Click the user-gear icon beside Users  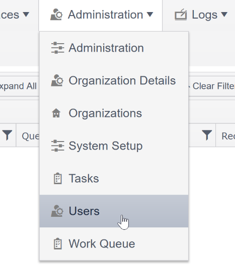pyautogui.click(x=57, y=211)
